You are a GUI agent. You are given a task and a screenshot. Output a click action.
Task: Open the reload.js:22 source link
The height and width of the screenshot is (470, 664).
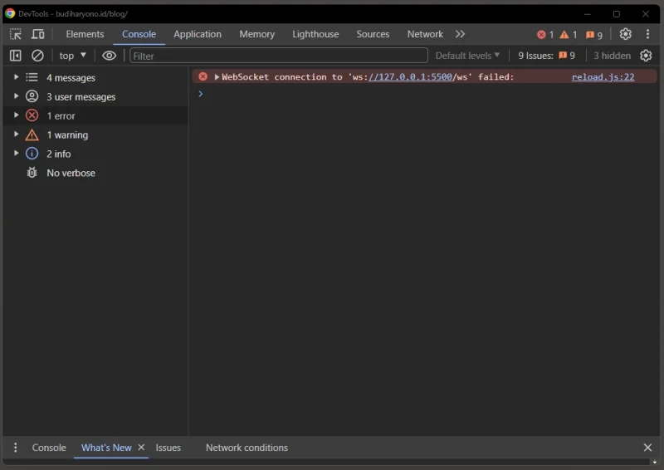pyautogui.click(x=603, y=76)
